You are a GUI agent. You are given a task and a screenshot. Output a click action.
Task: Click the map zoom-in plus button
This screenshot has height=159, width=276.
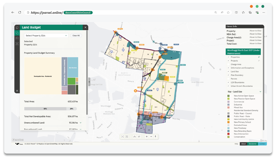147,137
